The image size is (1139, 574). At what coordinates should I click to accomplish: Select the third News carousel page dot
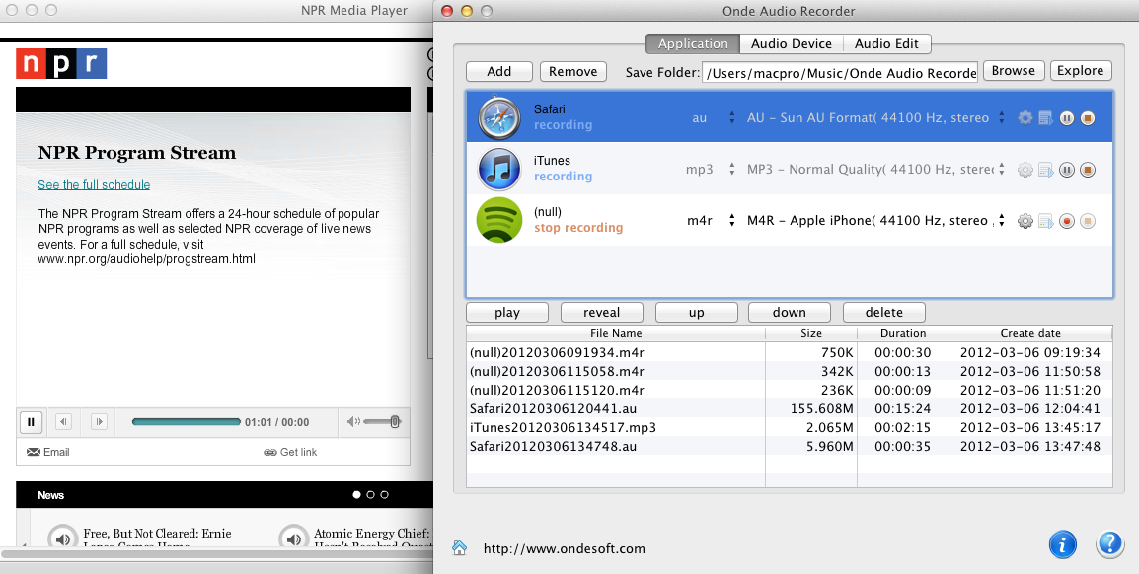click(384, 495)
